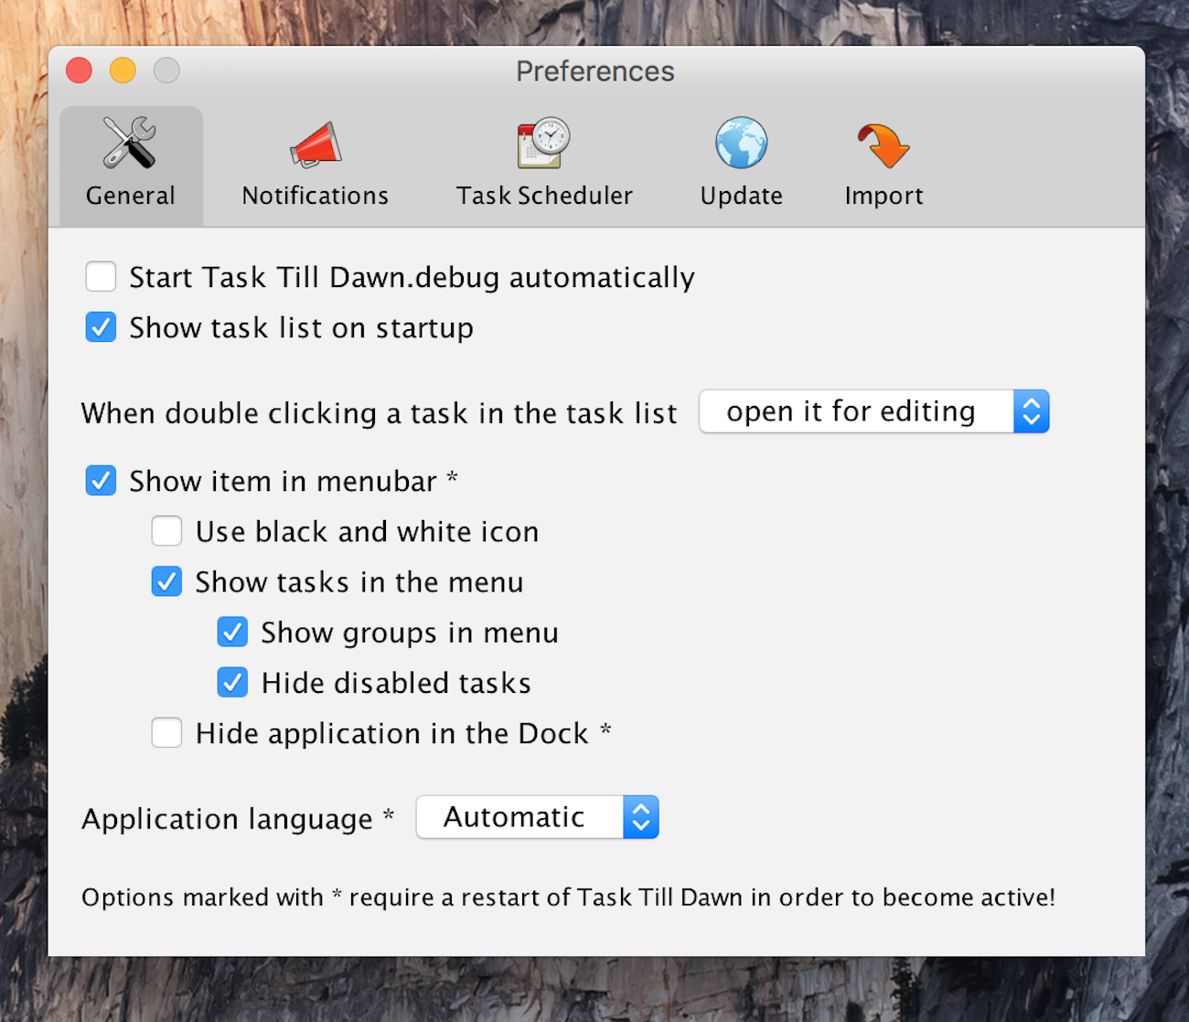Screen dimensions: 1189x1022
Task: Click 'When double clicking a task' label
Action: (x=379, y=413)
